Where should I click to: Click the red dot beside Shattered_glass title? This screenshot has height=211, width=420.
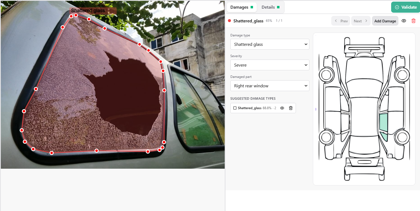point(230,21)
